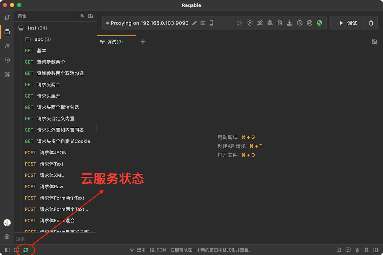383x255 pixels.
Task: Click the cloud service sync status icon
Action: [x=26, y=250]
